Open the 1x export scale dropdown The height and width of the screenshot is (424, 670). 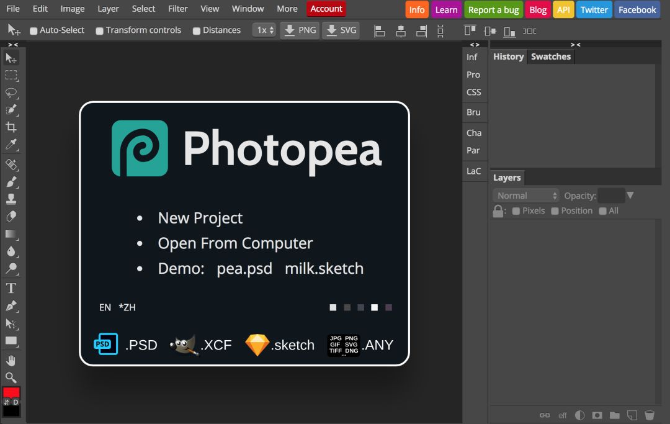coord(264,30)
